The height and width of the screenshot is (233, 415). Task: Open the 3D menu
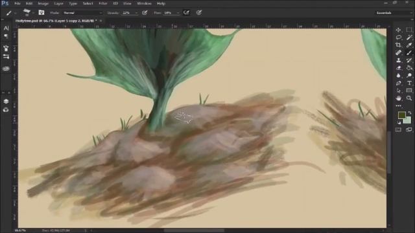(x=115, y=4)
